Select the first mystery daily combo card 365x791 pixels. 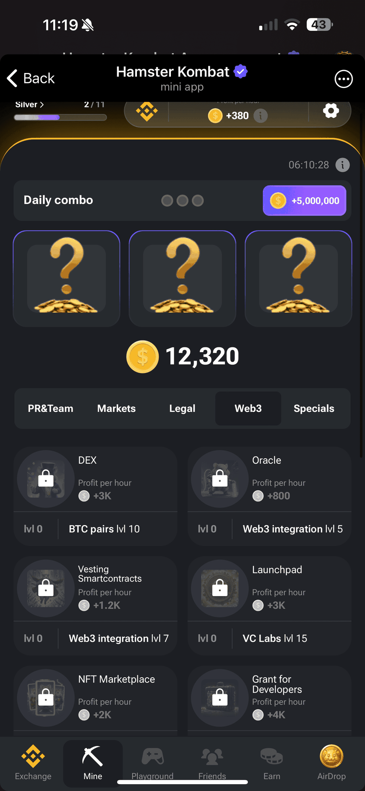(67, 279)
